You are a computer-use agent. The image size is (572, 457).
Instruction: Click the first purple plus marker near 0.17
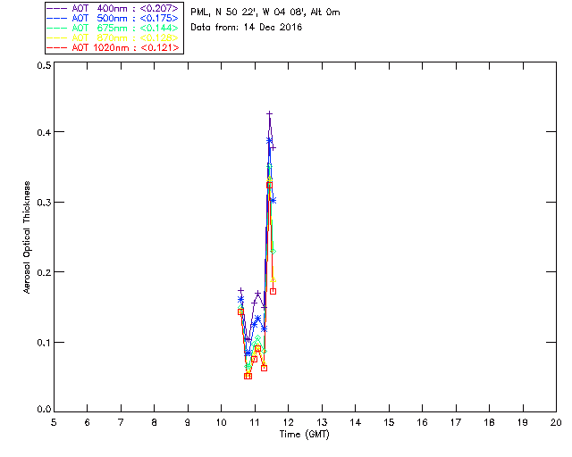coord(240,290)
